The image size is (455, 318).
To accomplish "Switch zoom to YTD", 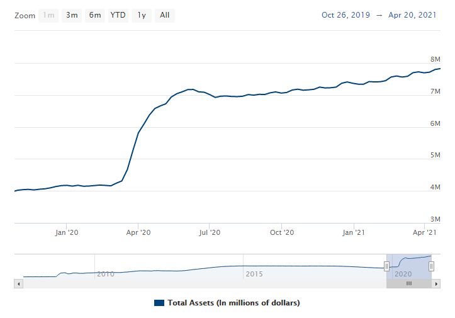I will [118, 15].
